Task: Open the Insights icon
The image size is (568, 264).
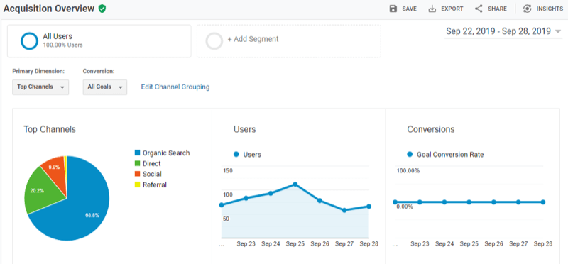Action: point(527,9)
